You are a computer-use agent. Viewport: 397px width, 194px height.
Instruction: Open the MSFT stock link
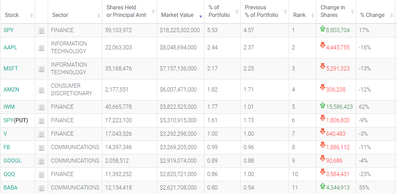[11, 68]
